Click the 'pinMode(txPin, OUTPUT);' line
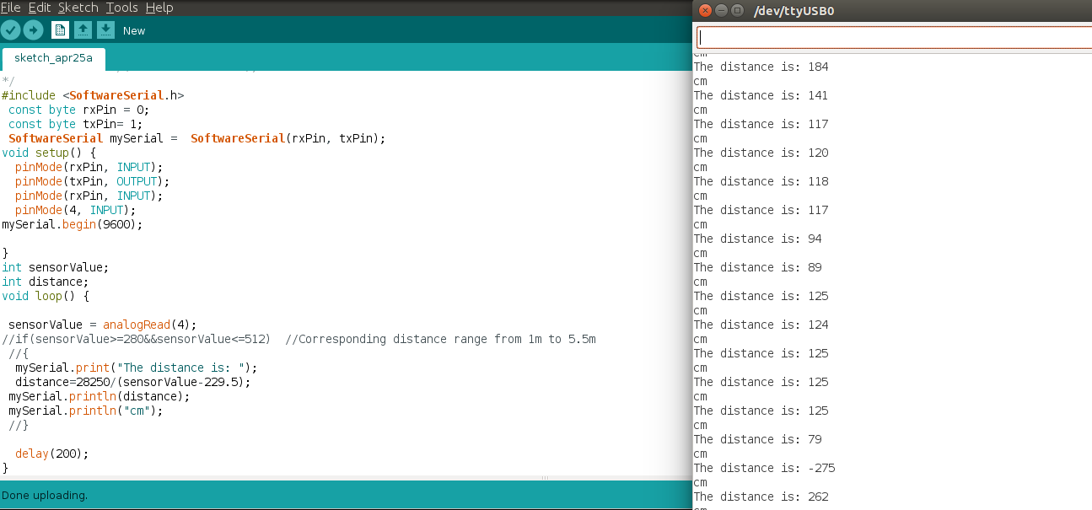This screenshot has height=510, width=1092. 92,181
